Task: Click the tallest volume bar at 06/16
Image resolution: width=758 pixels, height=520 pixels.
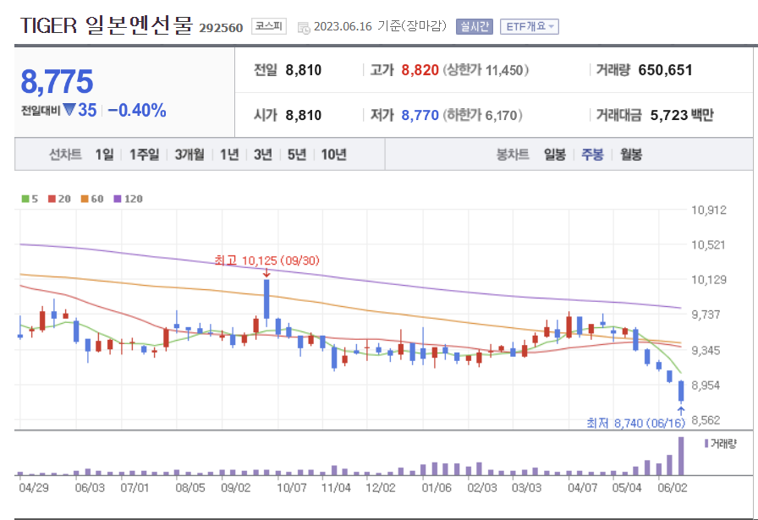Action: 681,456
